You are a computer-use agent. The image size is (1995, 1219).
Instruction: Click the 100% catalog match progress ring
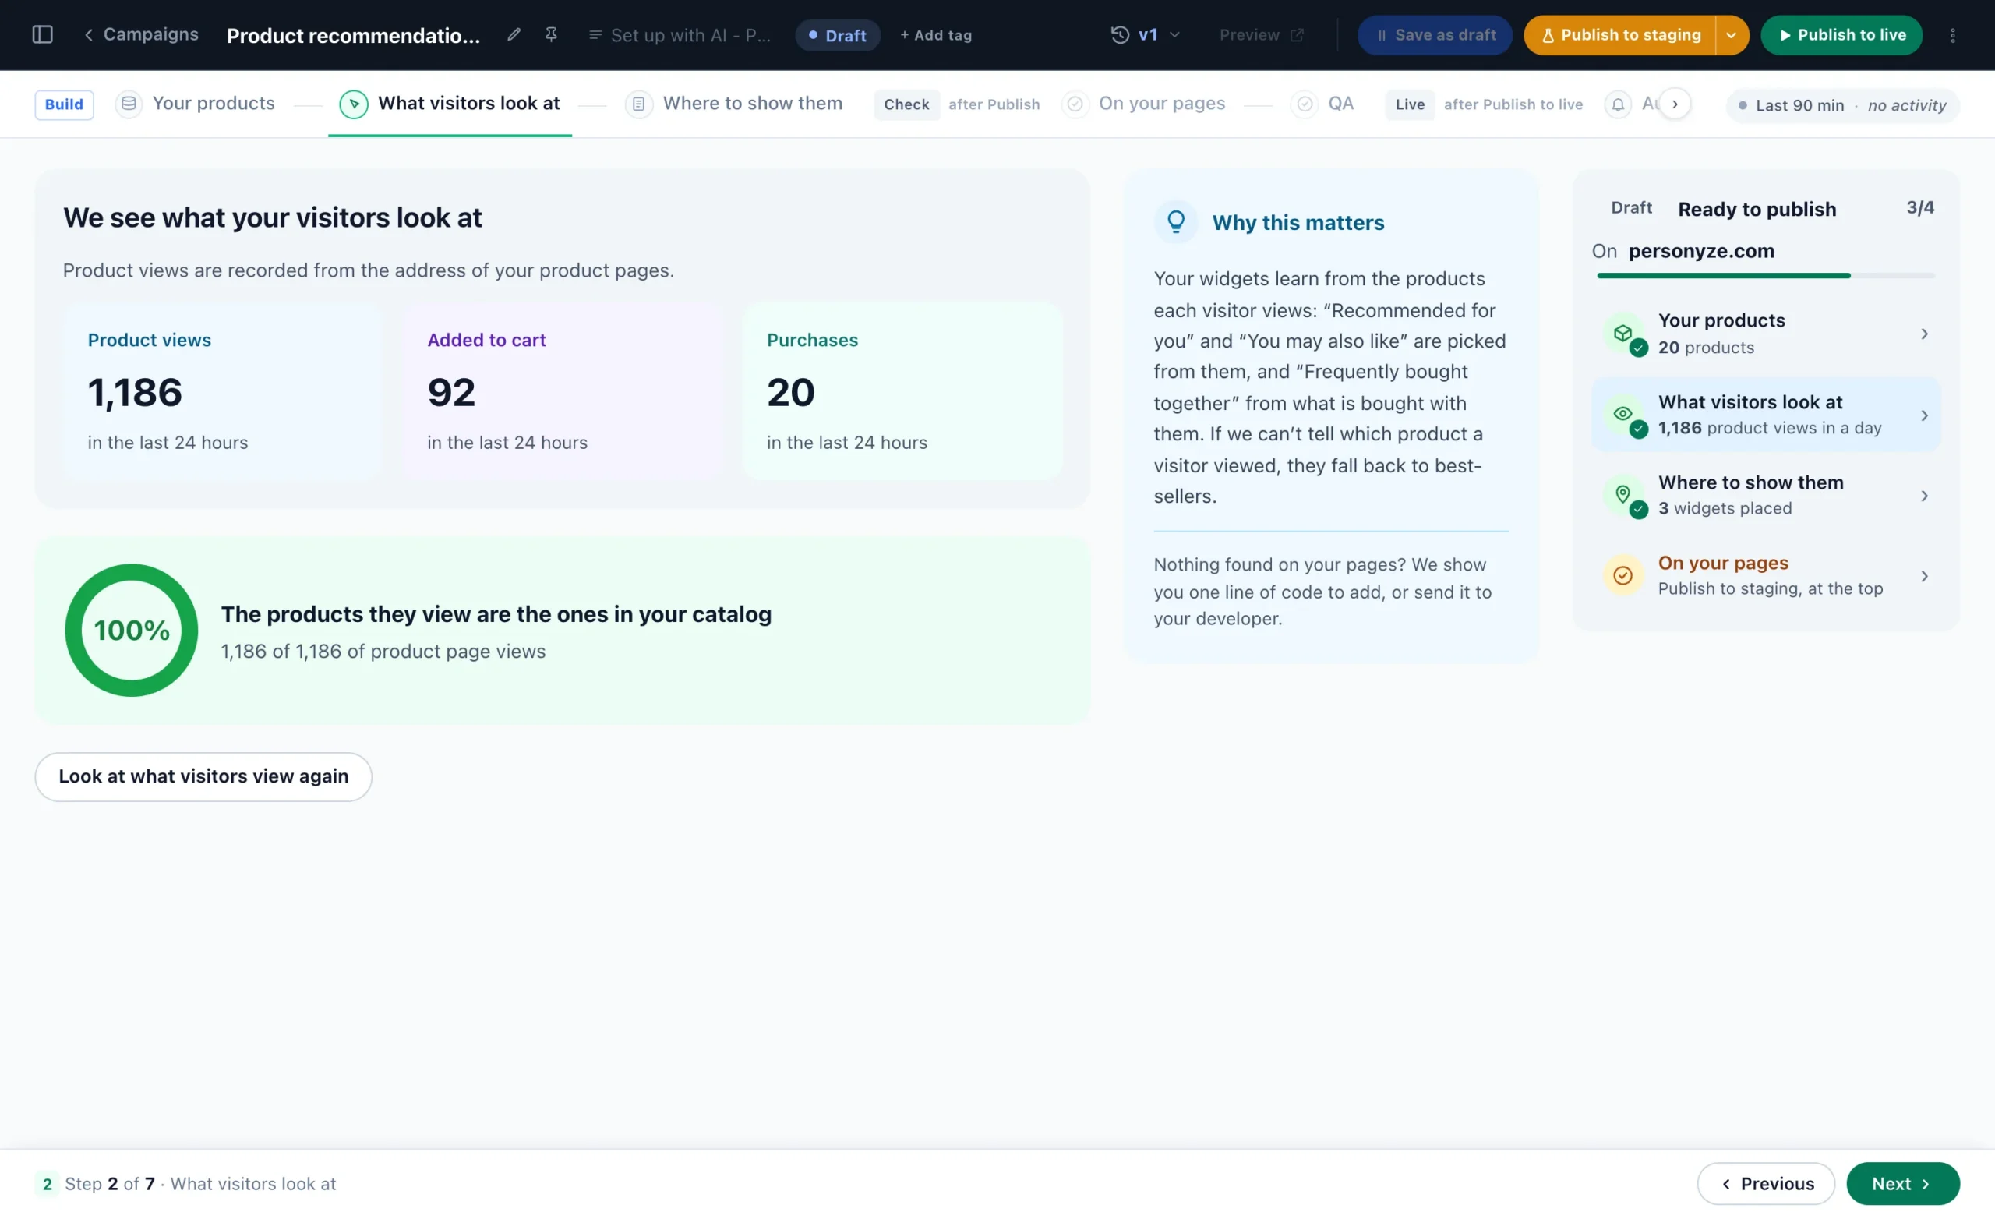(x=131, y=630)
